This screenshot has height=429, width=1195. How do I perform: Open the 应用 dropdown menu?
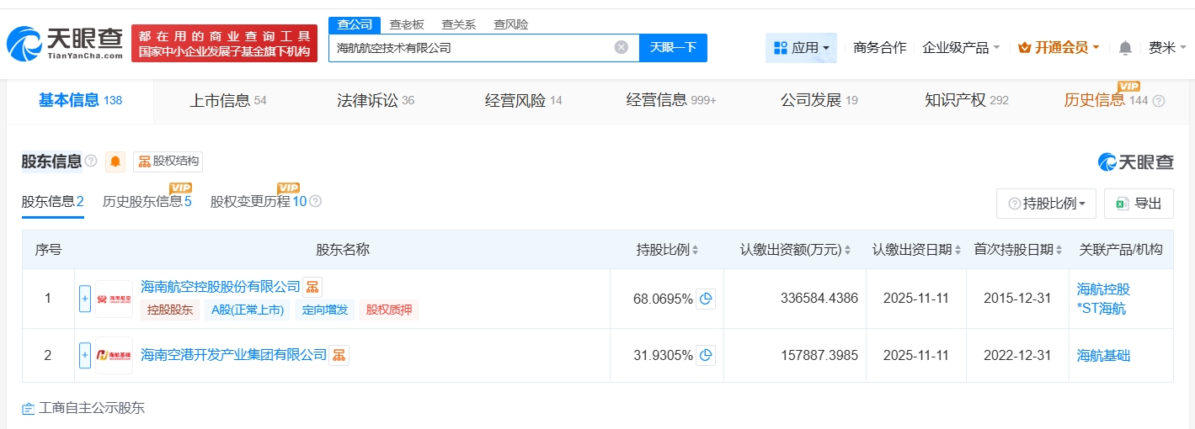coord(802,48)
